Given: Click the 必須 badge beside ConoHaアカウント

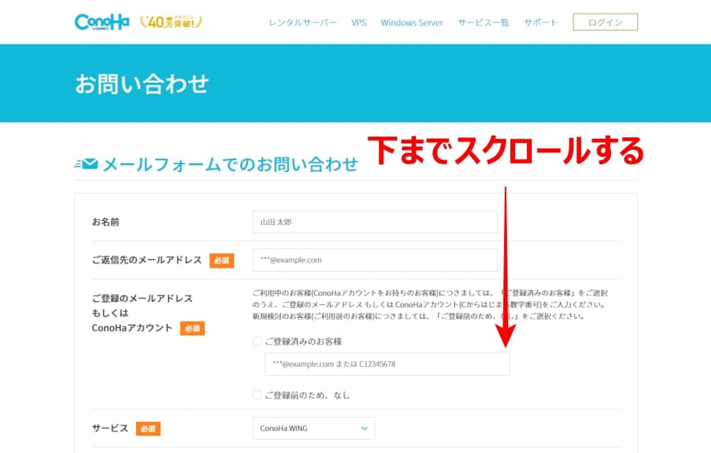Looking at the screenshot, I should pyautogui.click(x=192, y=328).
